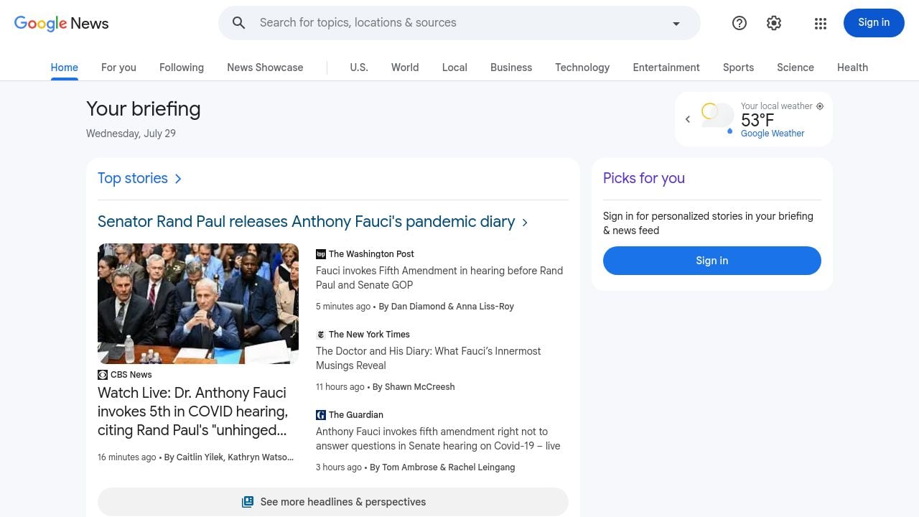The height and width of the screenshot is (517, 919).
Task: Click the Fauci hearing photo thumbnail
Action: point(198,304)
